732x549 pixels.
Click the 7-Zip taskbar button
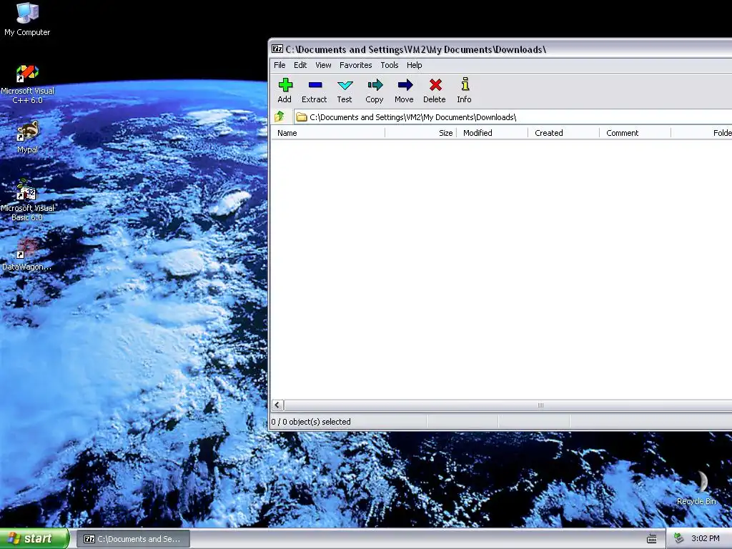tap(133, 539)
